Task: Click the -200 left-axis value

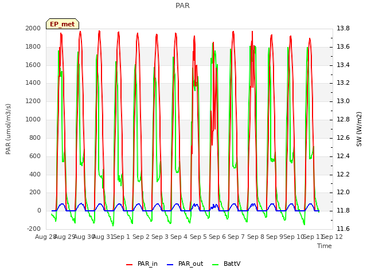Action: [x=34, y=229]
